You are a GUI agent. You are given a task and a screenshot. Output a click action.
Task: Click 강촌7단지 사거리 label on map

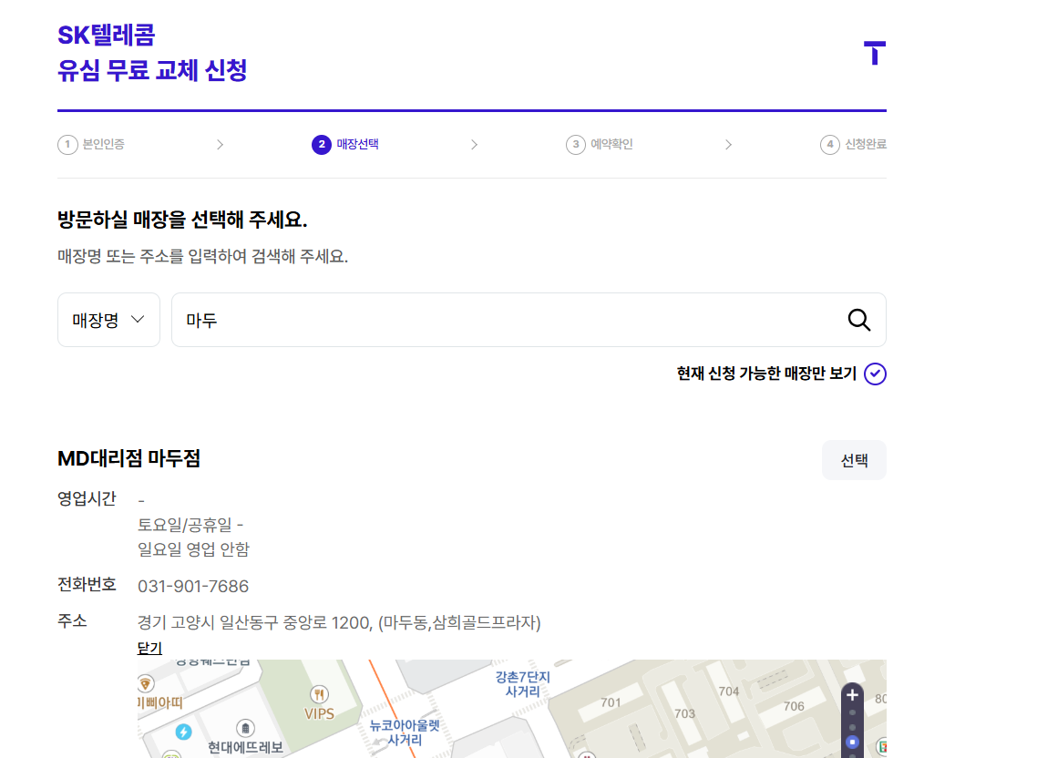(x=522, y=684)
